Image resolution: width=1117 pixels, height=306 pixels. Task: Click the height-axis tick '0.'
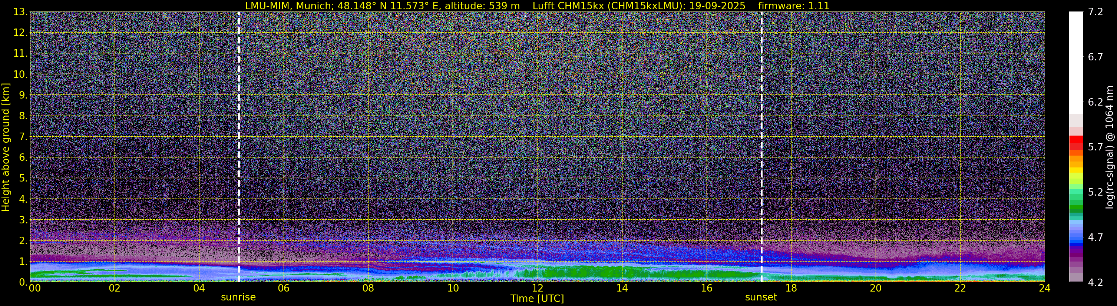[x=24, y=282]
